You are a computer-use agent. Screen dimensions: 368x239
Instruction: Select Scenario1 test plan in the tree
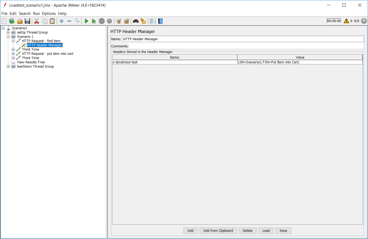coord(19,28)
